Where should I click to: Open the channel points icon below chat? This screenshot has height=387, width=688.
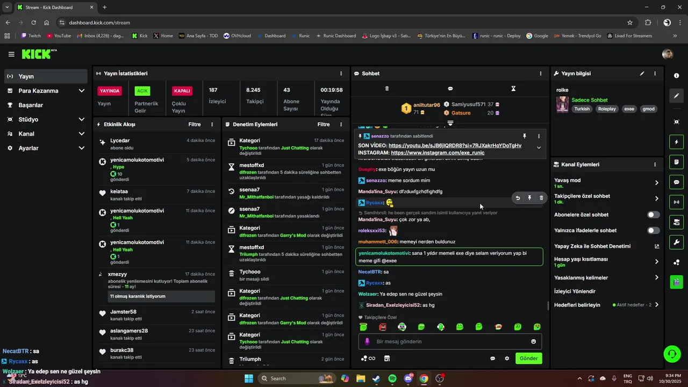(x=368, y=359)
